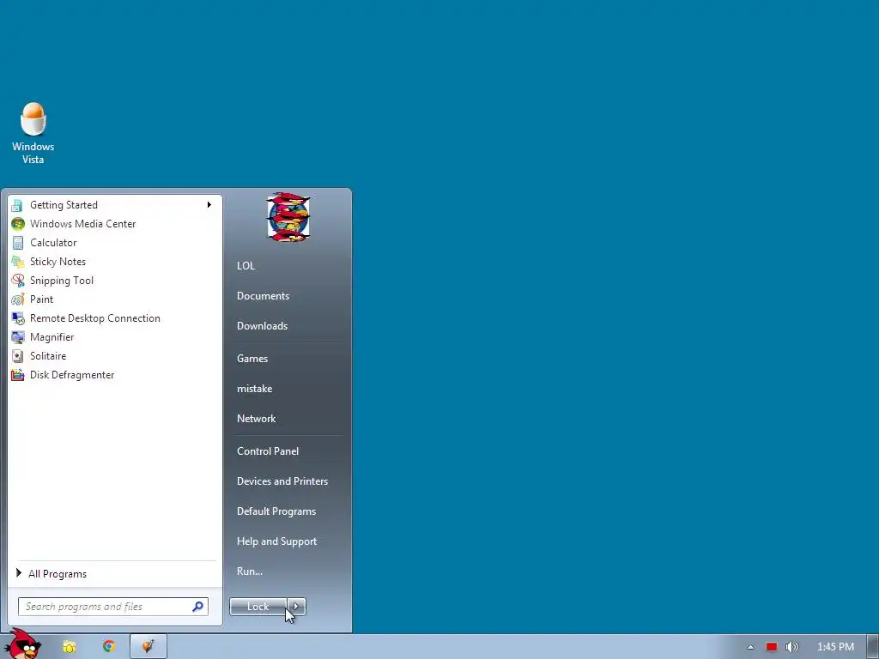
Task: Open Control Panel
Action: tap(268, 451)
